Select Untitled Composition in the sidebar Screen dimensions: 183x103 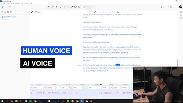(9, 17)
